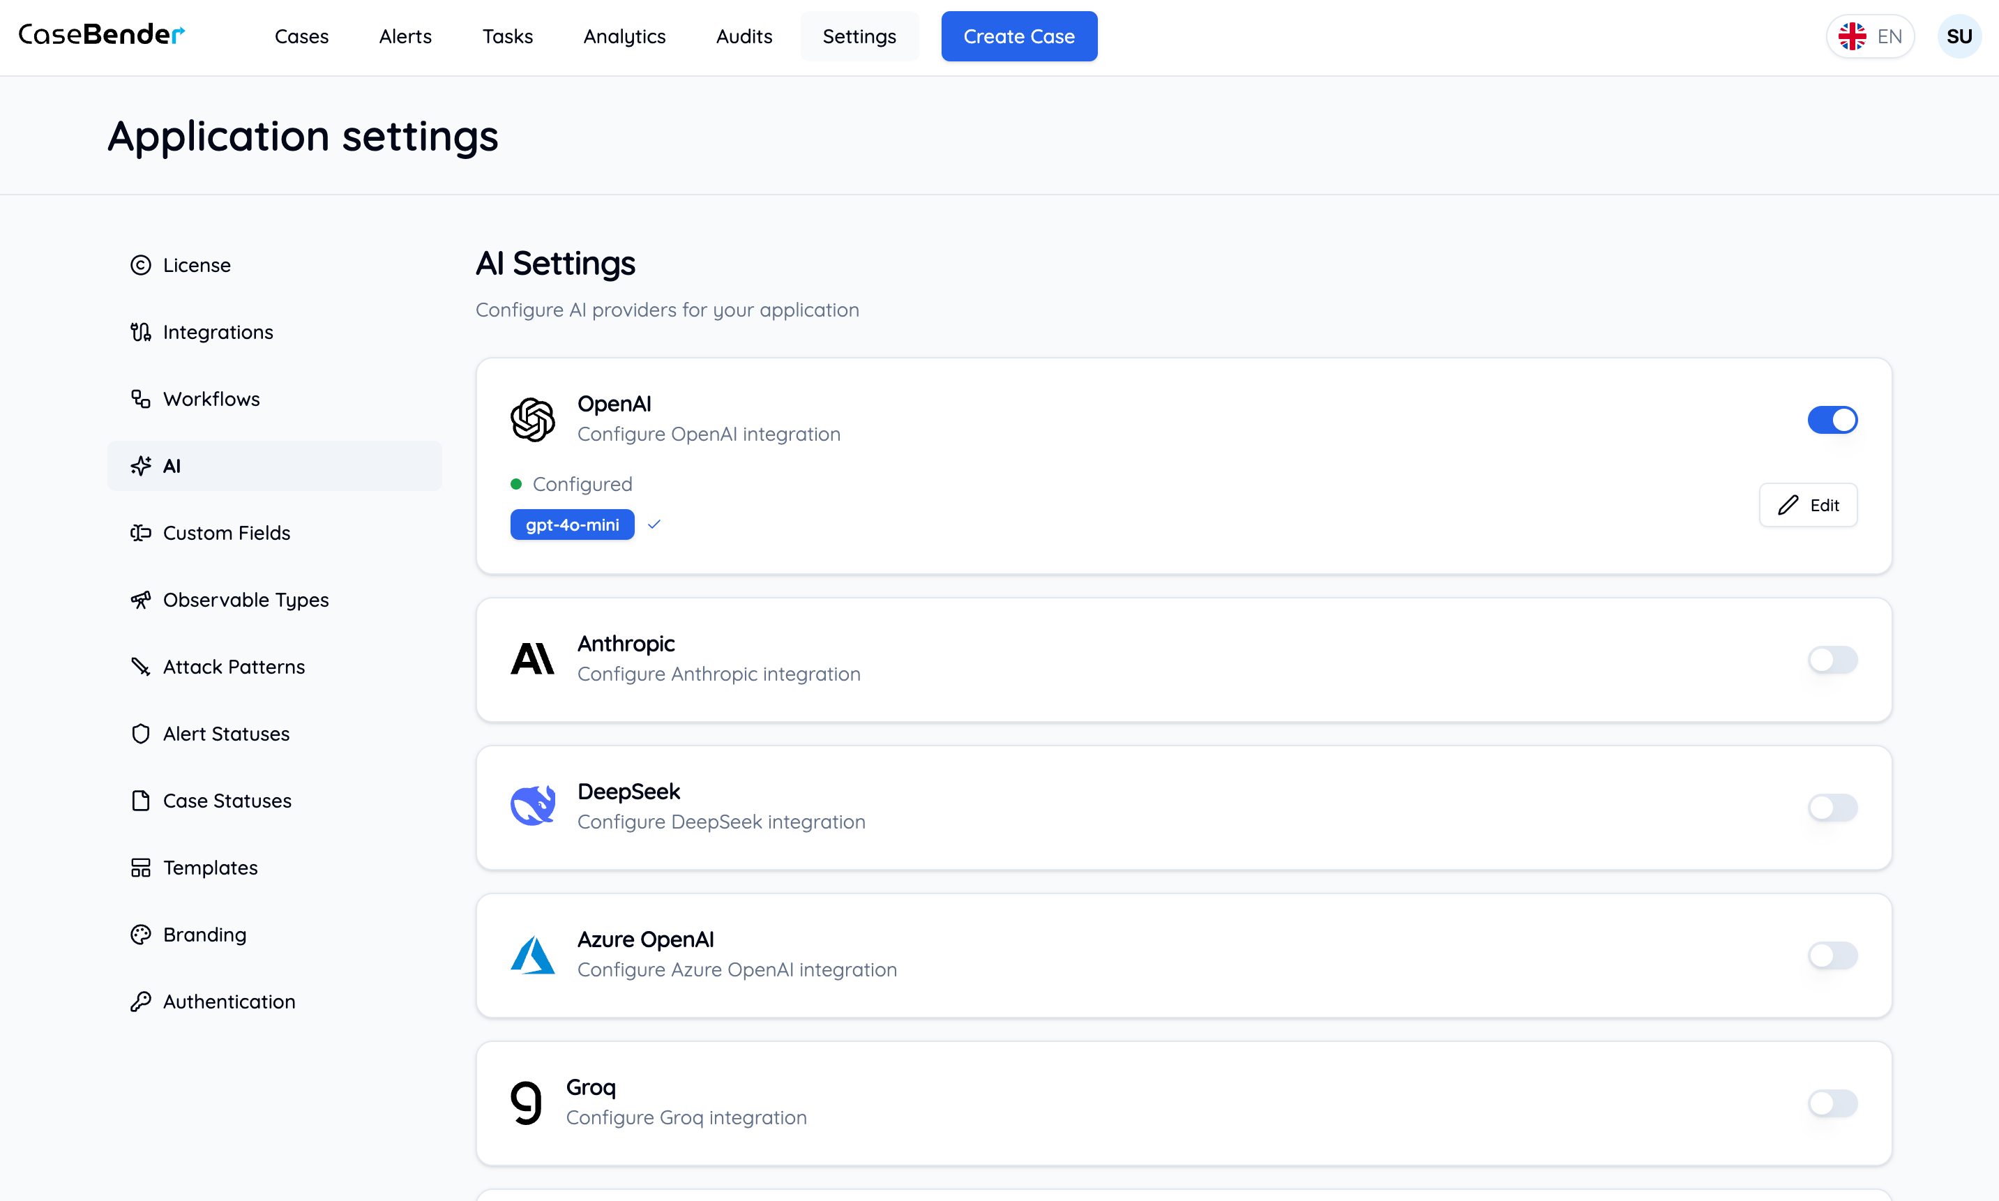The width and height of the screenshot is (1999, 1201).
Task: Disable the OpenAI integration toggle
Action: 1832,419
